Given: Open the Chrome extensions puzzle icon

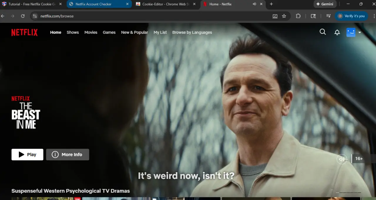Looking at the screenshot, I should click(298, 16).
